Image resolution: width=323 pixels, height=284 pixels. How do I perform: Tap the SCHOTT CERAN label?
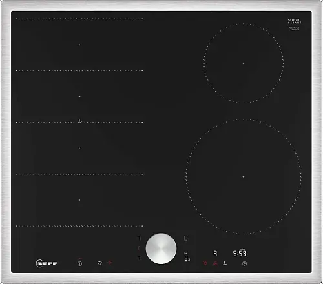click(295, 21)
